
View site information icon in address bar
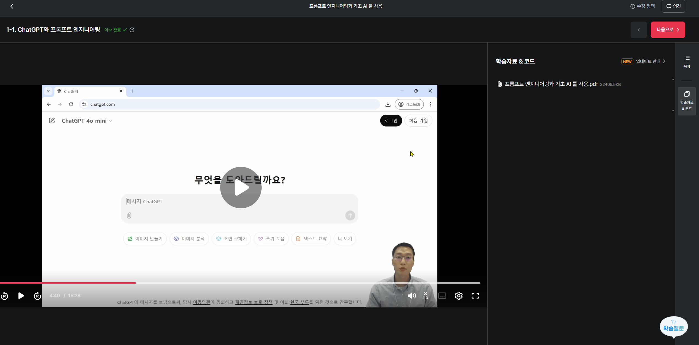[84, 104]
